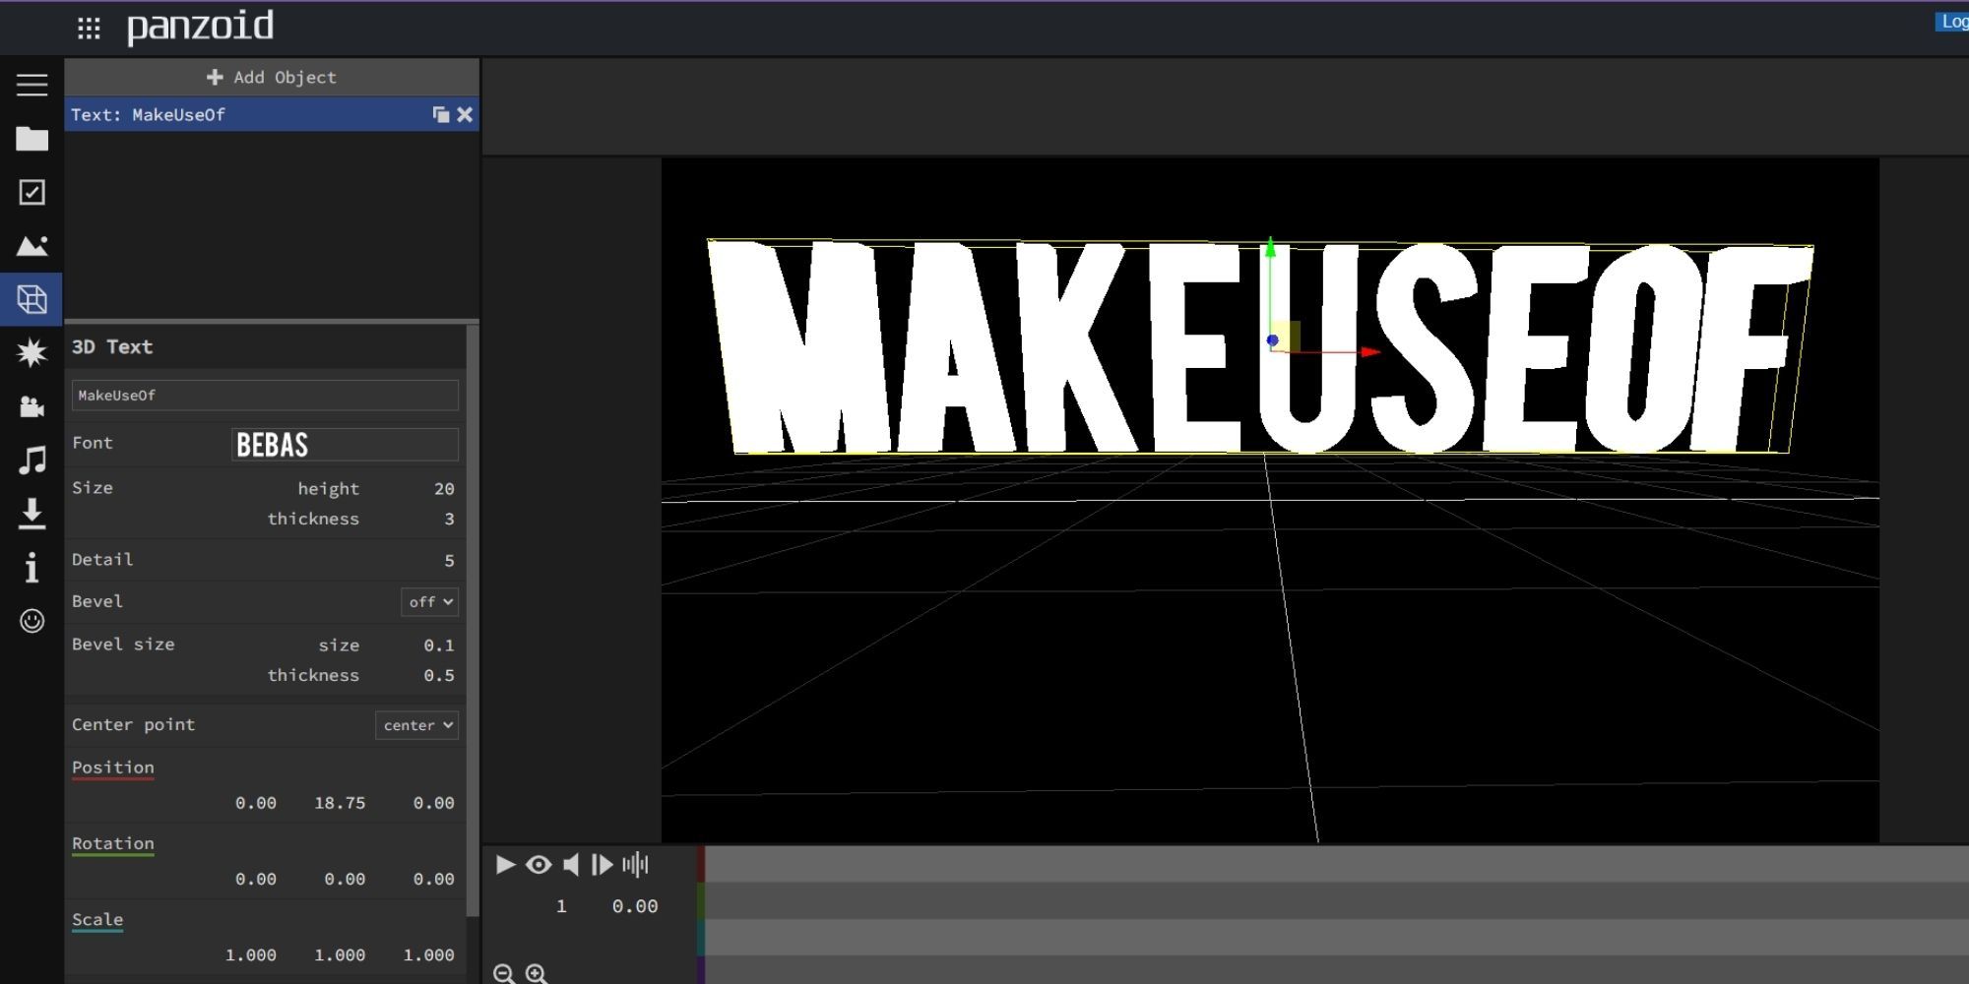Screen dimensions: 1969x984
Task: Edit the Bevel size value 0.1
Action: pyautogui.click(x=439, y=646)
